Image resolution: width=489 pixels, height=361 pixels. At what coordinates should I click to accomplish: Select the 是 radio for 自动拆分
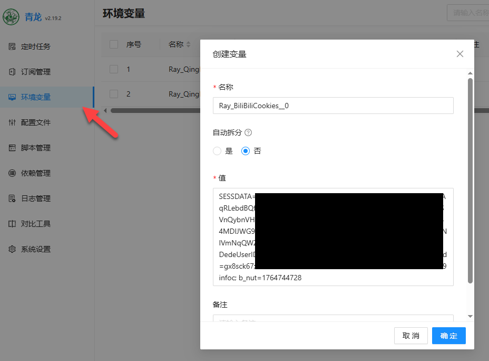[217, 151]
